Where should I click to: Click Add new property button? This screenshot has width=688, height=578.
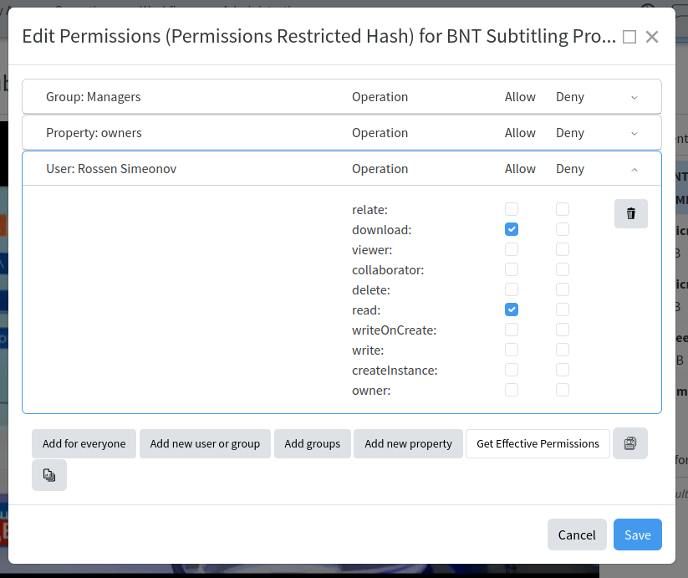click(x=408, y=443)
